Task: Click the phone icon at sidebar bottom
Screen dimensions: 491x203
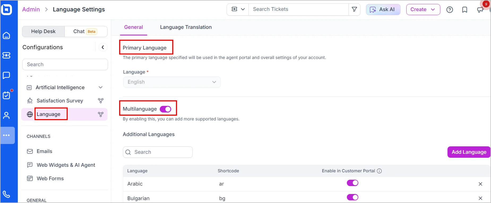Action: [6, 194]
